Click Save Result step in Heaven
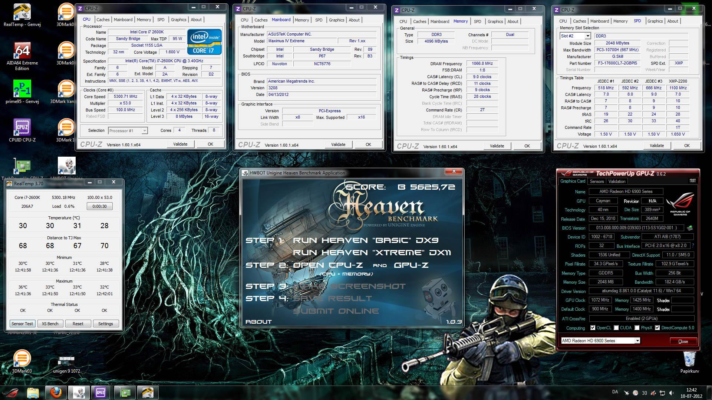This screenshot has height=400, width=712. 332,299
